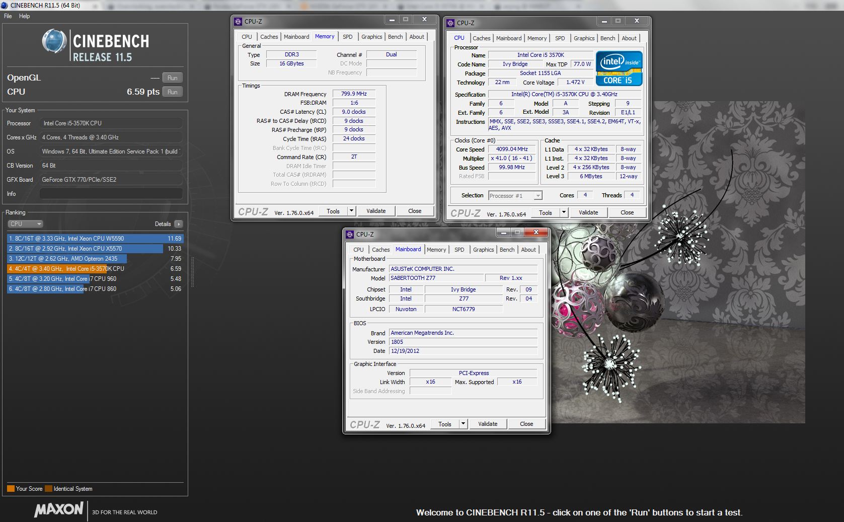Select ranking row Core i7 CPU 960

(x=95, y=279)
